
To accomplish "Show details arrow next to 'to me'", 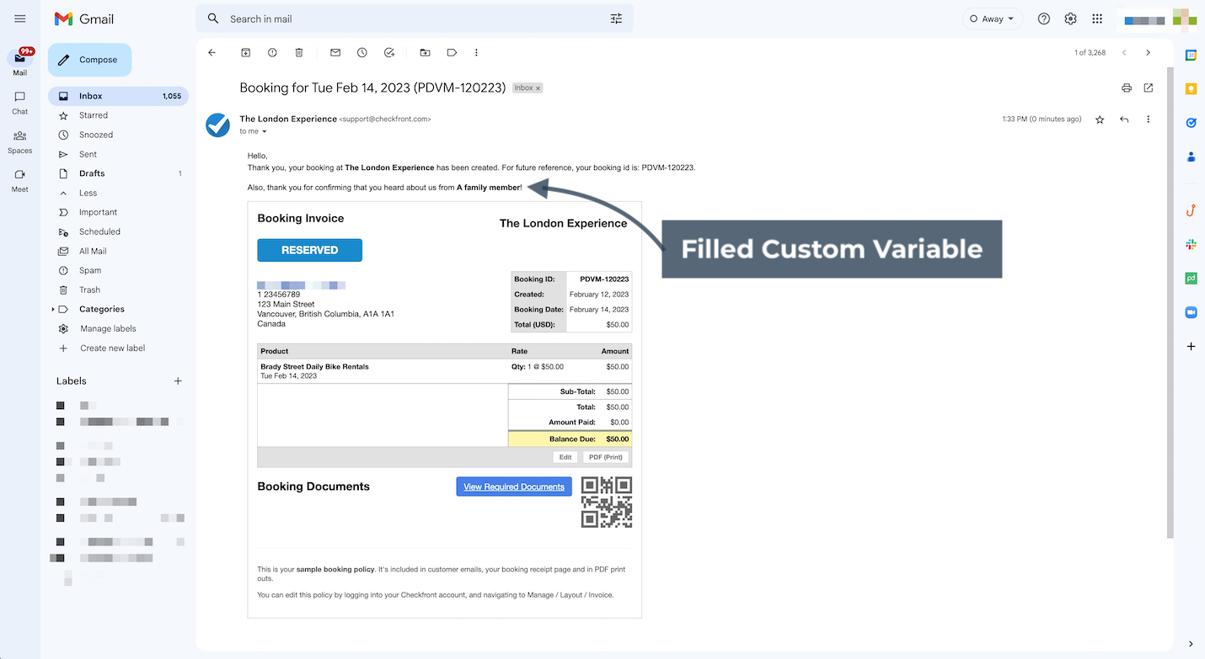I will click(x=264, y=131).
